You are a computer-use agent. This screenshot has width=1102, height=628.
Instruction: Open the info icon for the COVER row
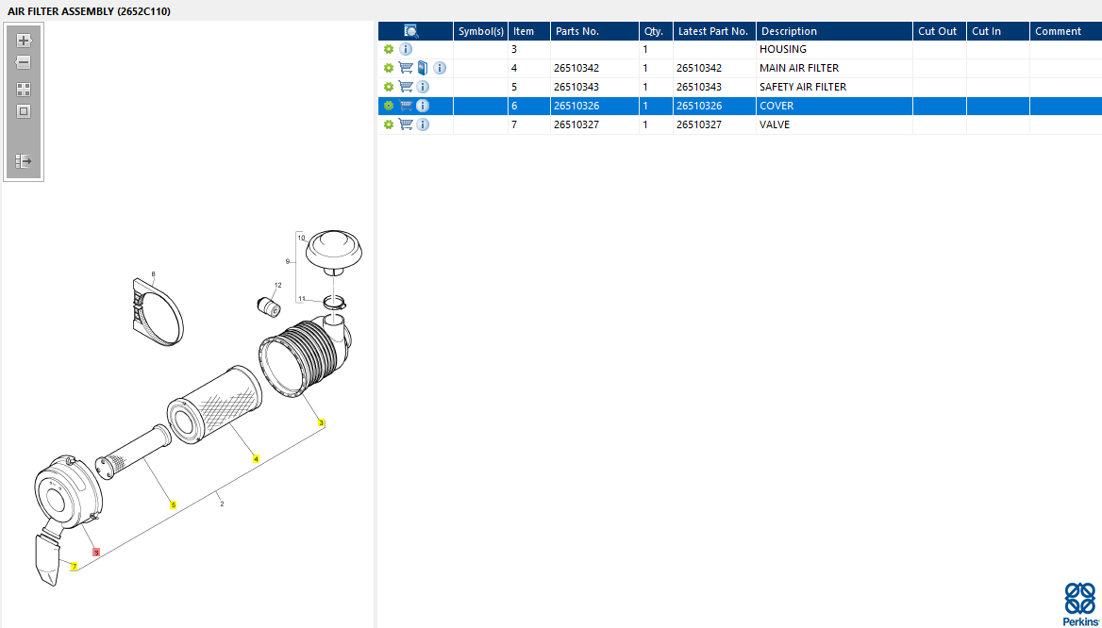point(423,106)
